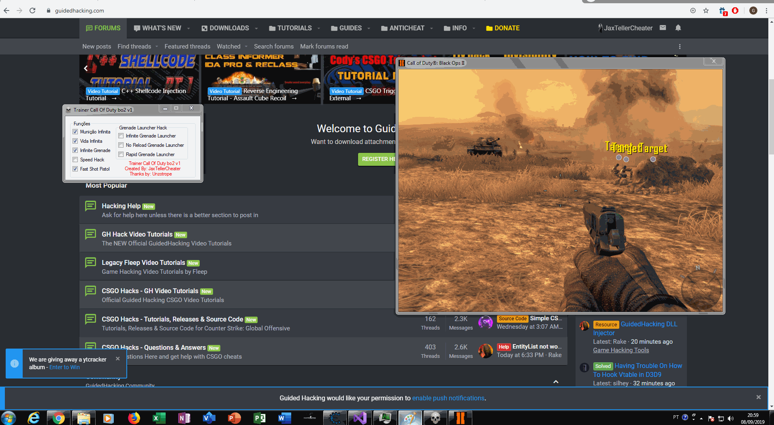
Task: Click the carousel previous arrow
Action: pos(86,68)
